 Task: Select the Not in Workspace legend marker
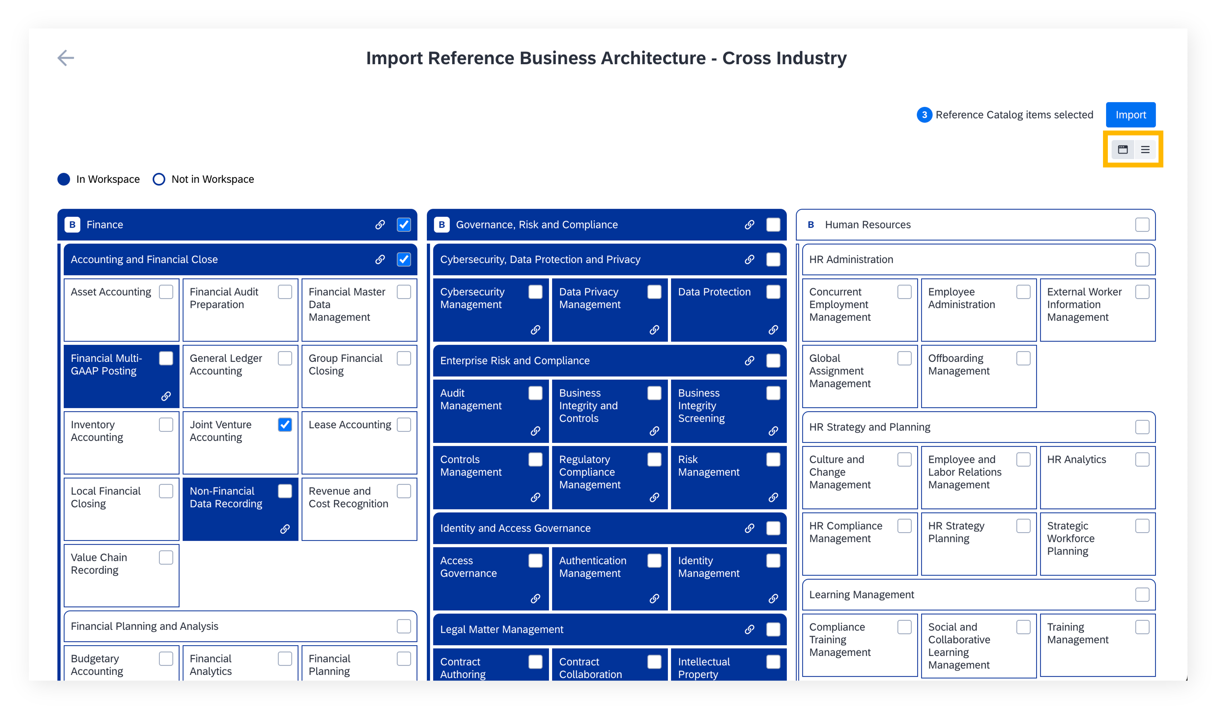tap(159, 179)
